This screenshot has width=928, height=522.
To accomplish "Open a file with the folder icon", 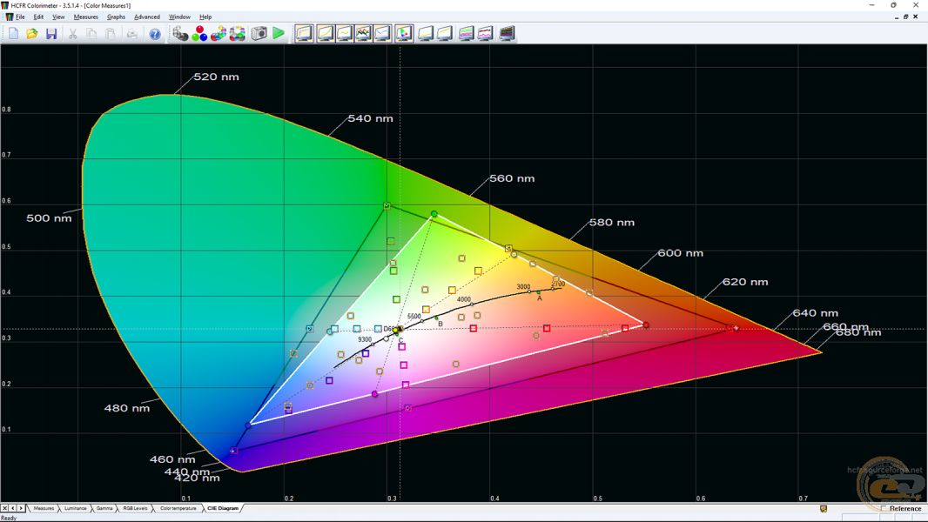I will tap(32, 34).
